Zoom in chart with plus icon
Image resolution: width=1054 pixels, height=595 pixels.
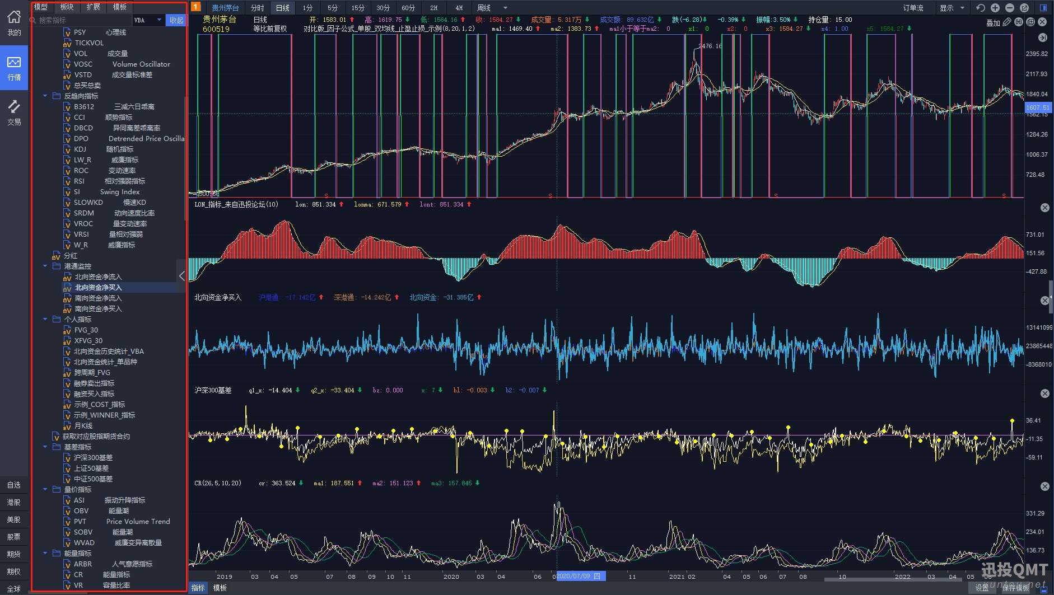(x=995, y=8)
